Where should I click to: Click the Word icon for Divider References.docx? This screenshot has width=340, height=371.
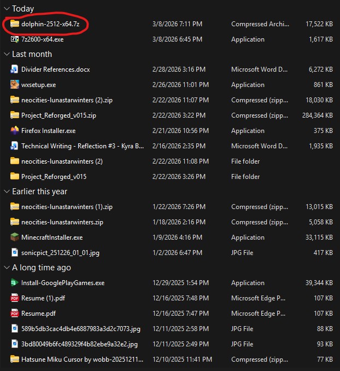tap(15, 69)
